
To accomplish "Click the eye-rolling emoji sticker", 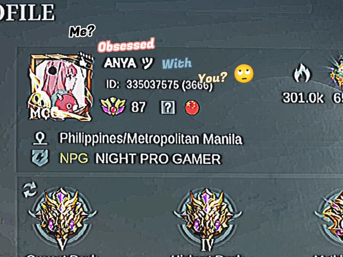I will pyautogui.click(x=244, y=74).
